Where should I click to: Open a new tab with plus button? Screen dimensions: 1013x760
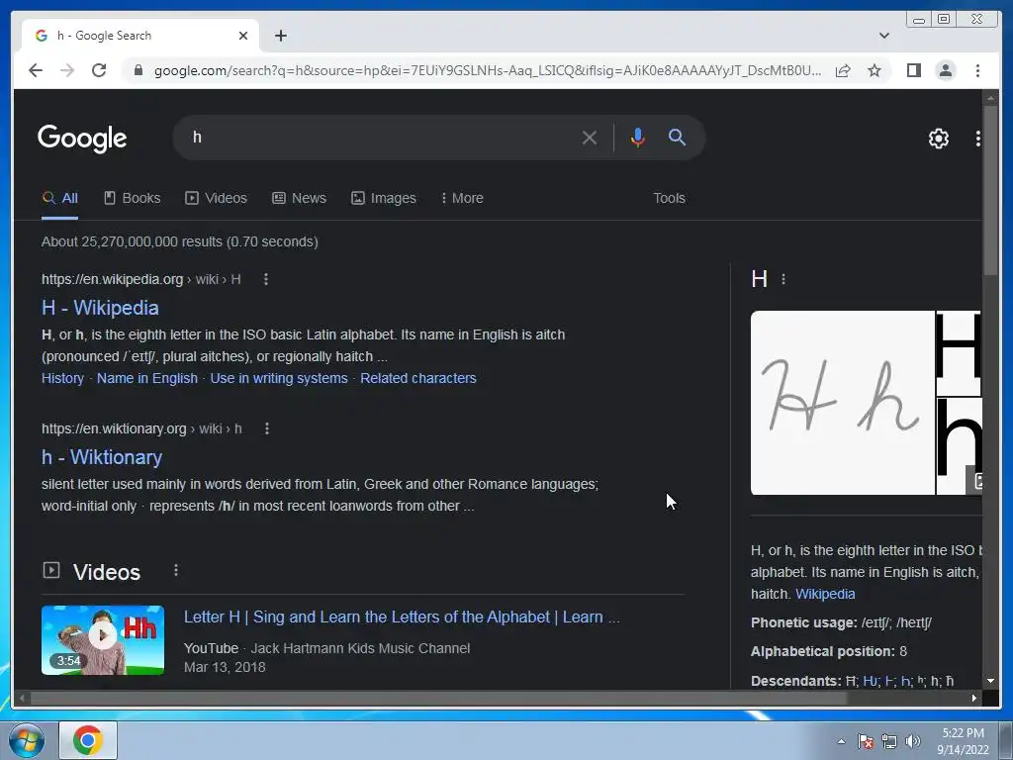point(280,36)
